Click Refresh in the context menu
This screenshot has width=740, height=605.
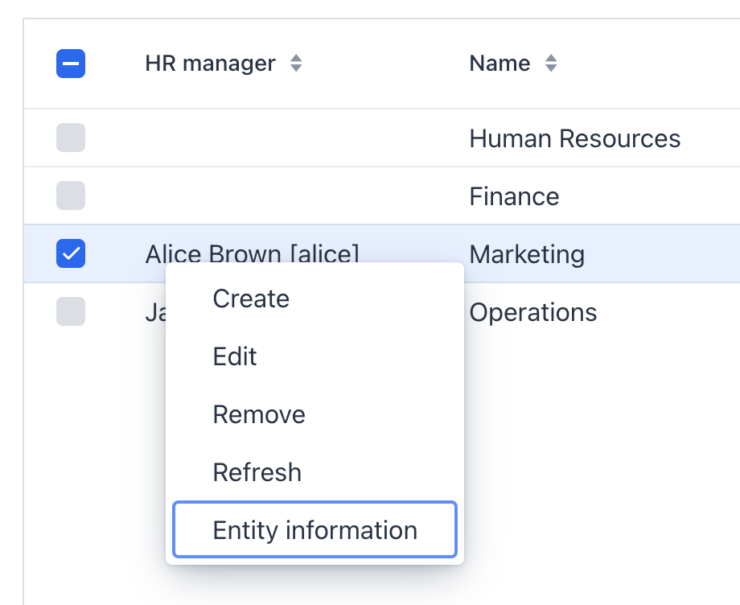pyautogui.click(x=257, y=472)
